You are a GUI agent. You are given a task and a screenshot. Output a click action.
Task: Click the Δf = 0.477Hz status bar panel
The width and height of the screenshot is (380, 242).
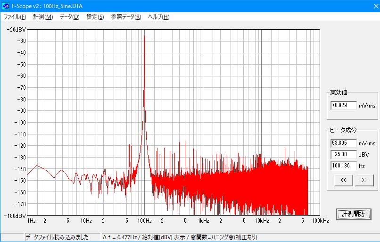tap(179, 237)
